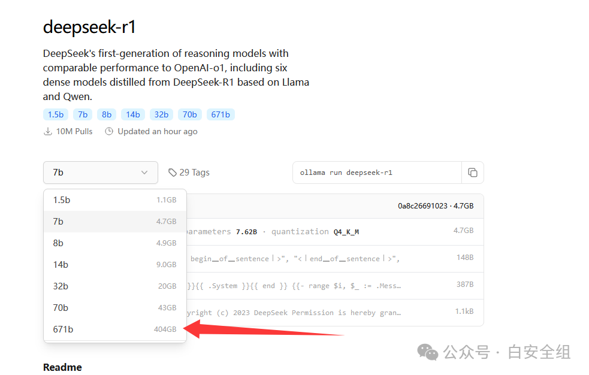
Task: Click the clock icon beside Updated
Action: click(x=109, y=131)
